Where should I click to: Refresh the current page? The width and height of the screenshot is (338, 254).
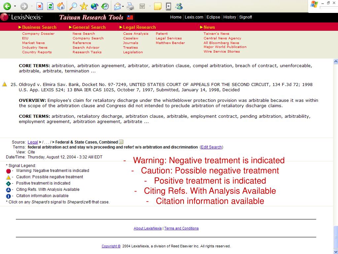50,6
